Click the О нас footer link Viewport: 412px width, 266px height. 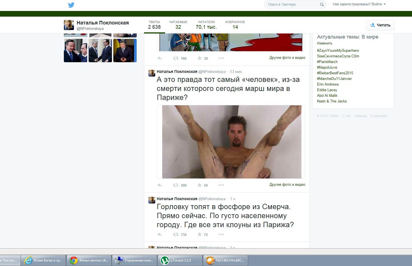[346, 116]
